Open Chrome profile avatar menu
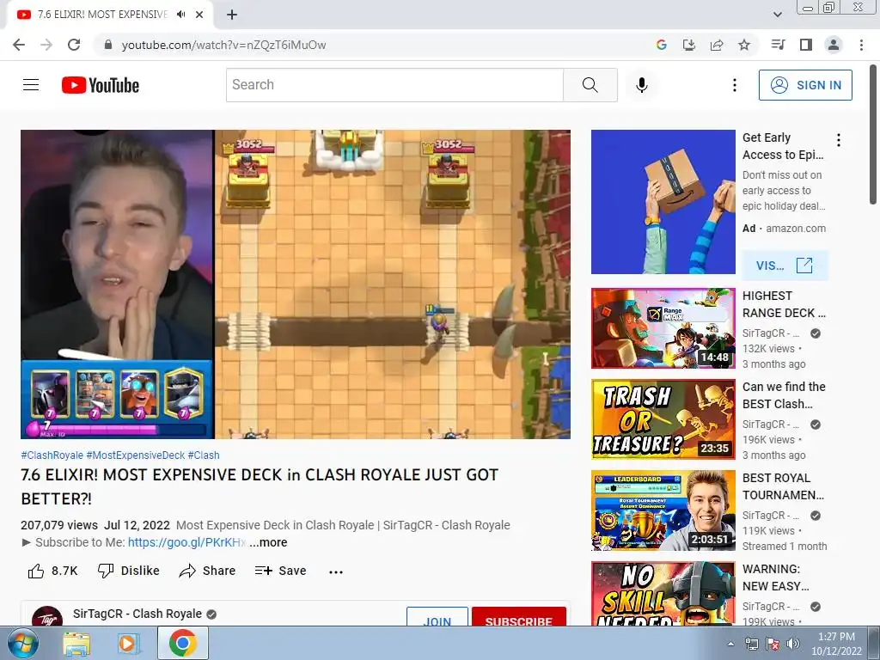880x660 pixels. 834,45
